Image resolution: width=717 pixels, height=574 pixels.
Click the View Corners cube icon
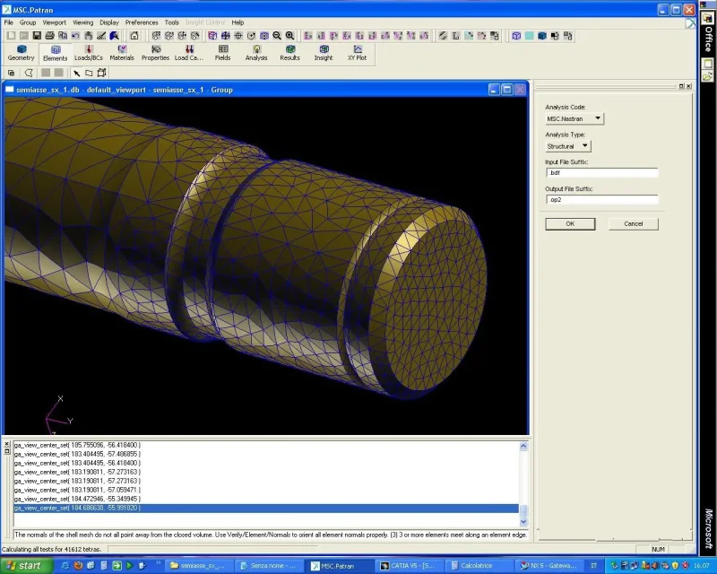(212, 36)
